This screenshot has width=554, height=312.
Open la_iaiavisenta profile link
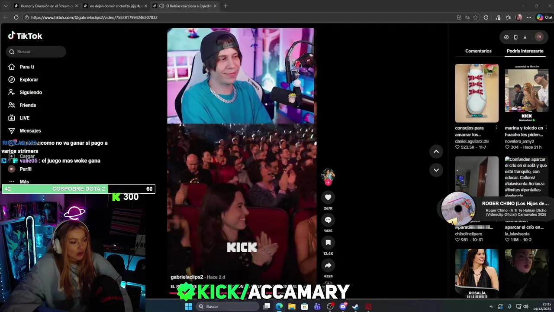pyautogui.click(x=518, y=234)
